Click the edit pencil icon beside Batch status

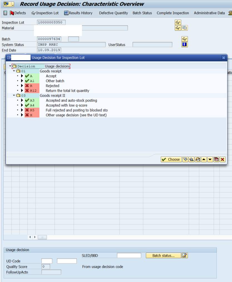(x=184, y=255)
